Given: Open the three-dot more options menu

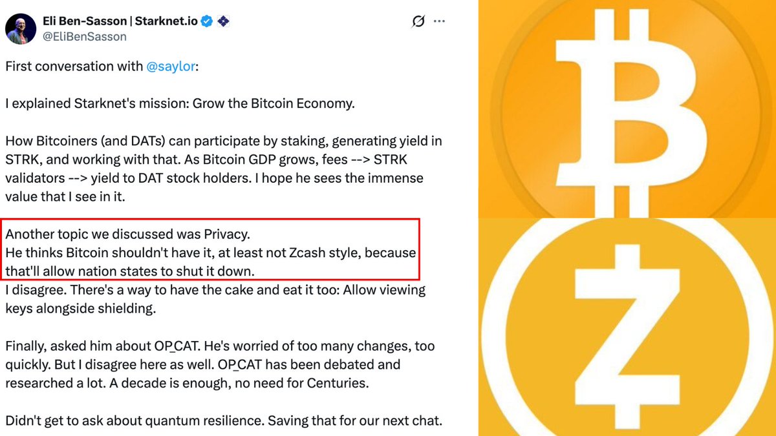Looking at the screenshot, I should point(440,21).
